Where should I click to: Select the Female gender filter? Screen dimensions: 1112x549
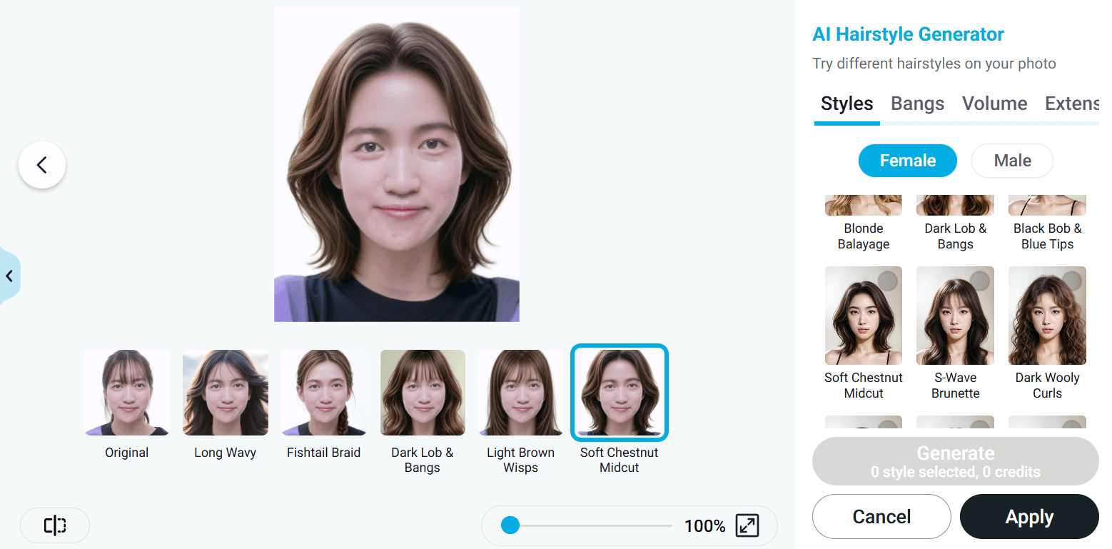(907, 161)
